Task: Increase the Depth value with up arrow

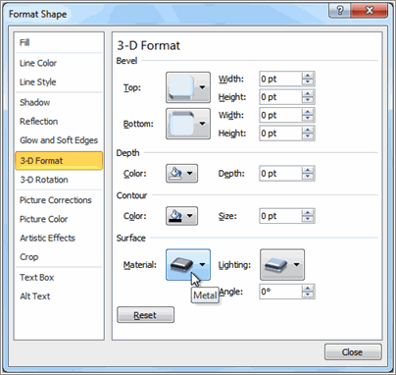Action: 308,170
